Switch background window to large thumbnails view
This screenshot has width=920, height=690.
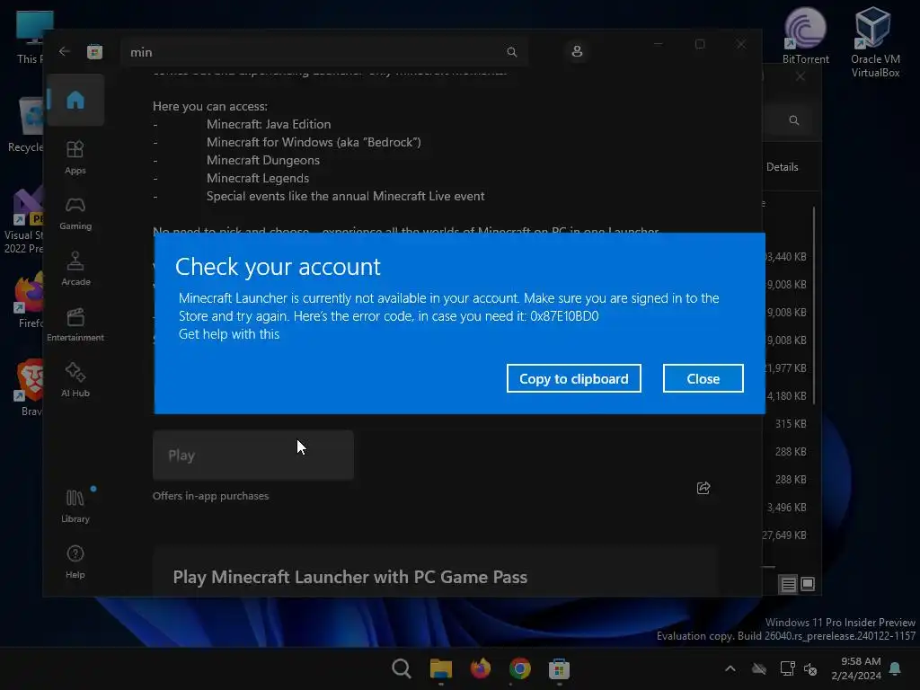pyautogui.click(x=808, y=584)
